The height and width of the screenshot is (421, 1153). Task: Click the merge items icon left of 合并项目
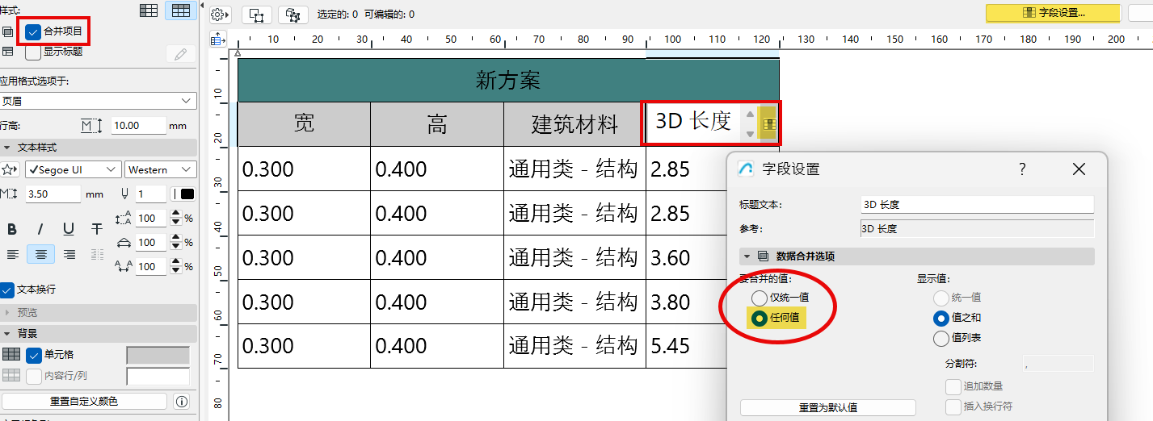[x=8, y=31]
